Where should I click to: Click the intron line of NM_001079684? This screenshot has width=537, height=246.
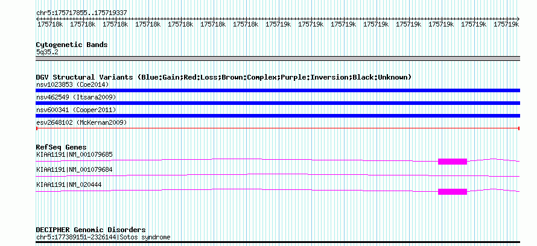click(278, 175)
